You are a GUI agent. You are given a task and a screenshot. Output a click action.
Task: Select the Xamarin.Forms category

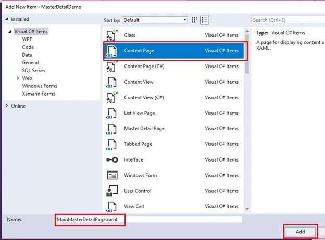click(x=39, y=94)
